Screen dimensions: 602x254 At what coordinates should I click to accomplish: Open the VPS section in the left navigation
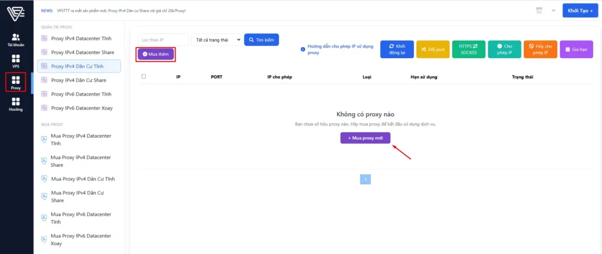16,61
